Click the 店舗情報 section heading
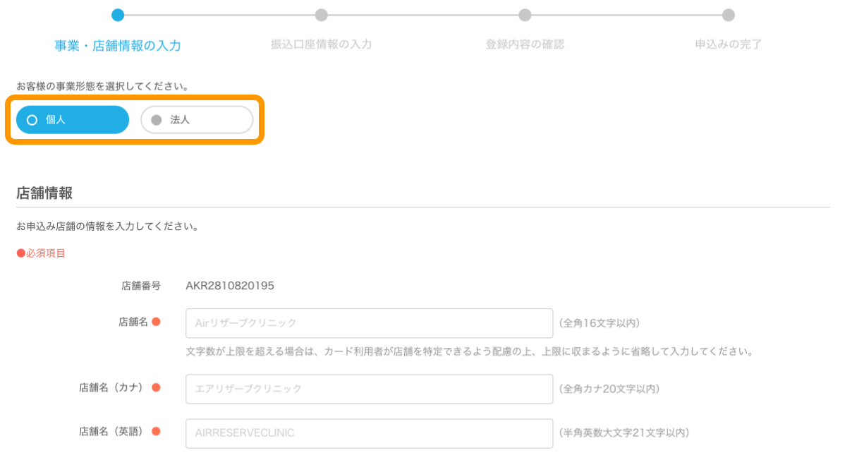The width and height of the screenshot is (845, 453). [44, 193]
